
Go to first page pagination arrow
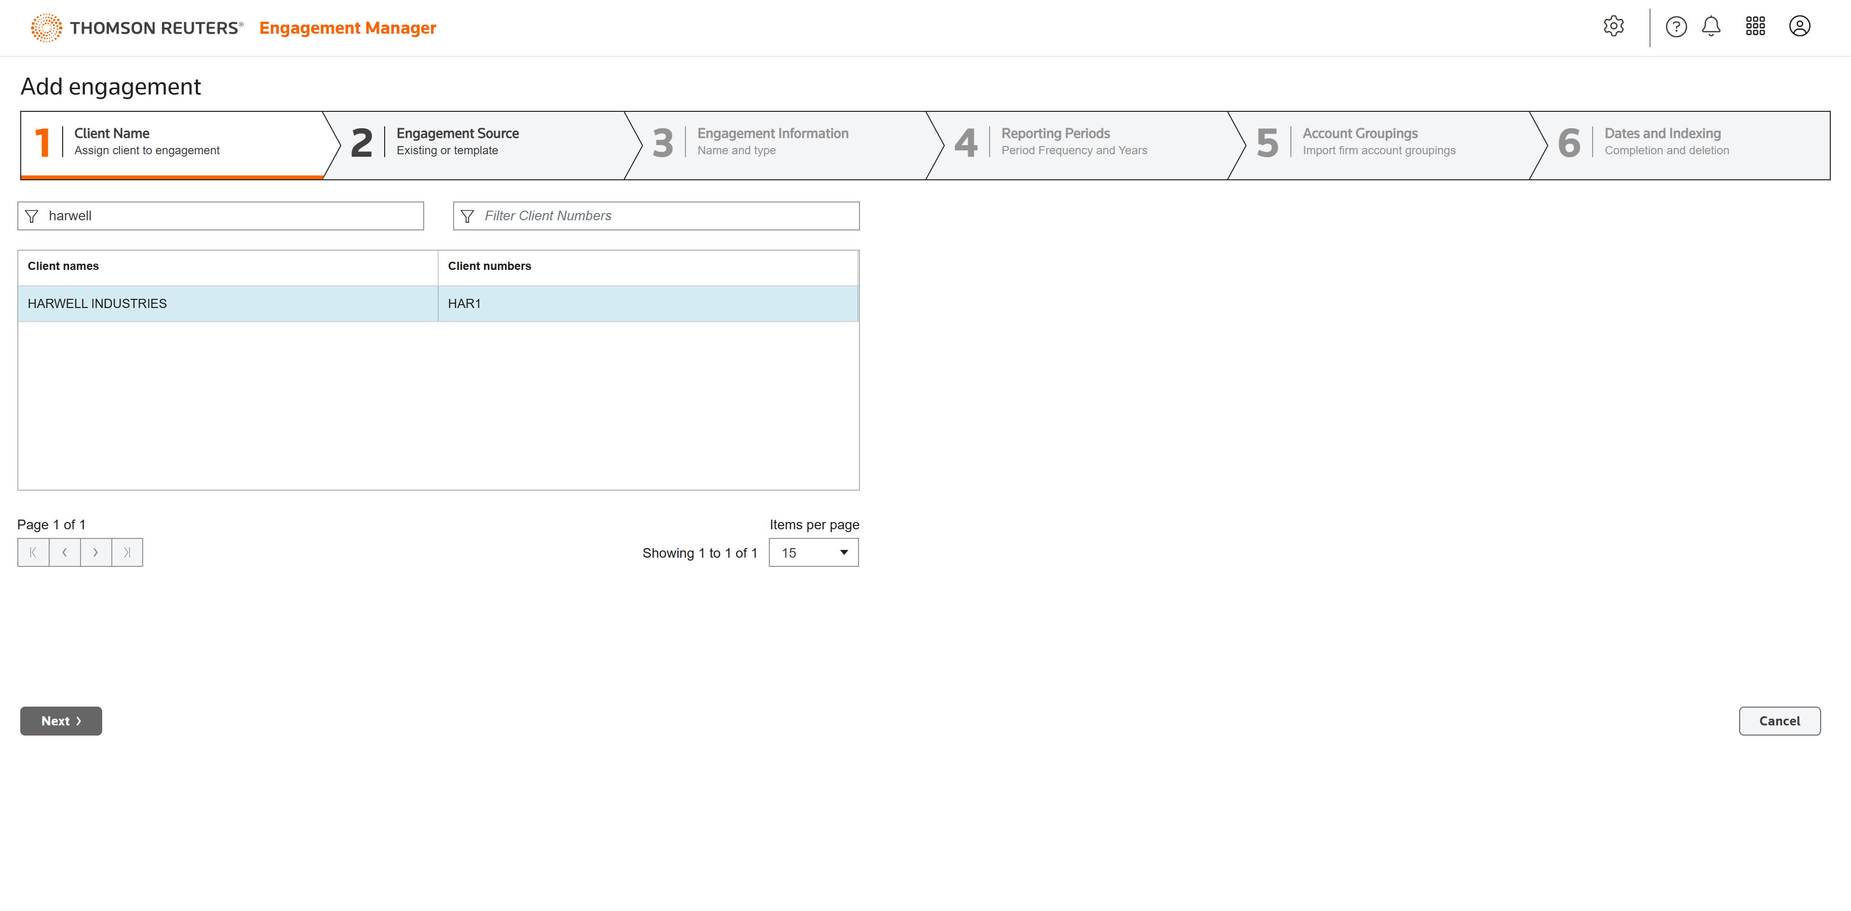coord(33,552)
